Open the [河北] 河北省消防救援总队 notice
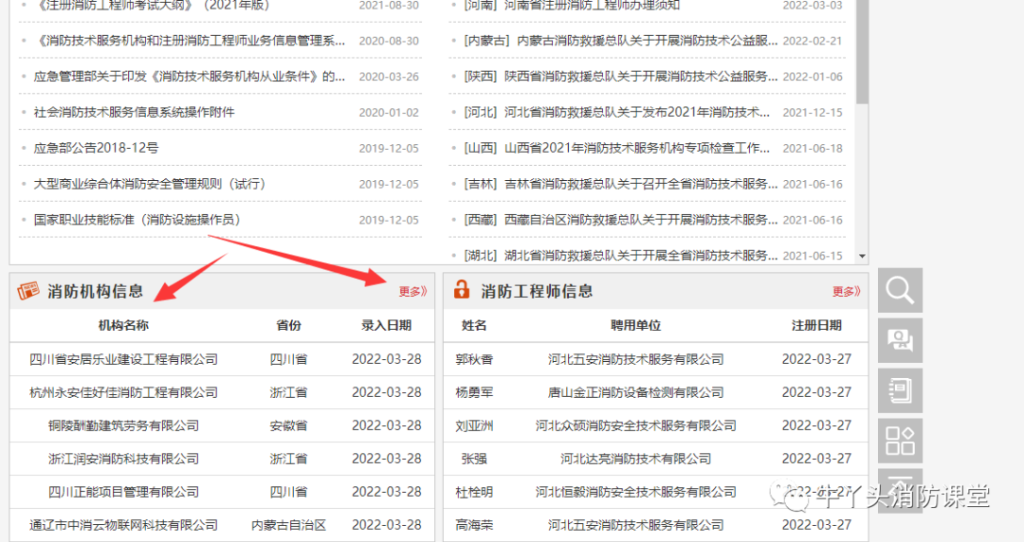The width and height of the screenshot is (1024, 542). pyautogui.click(x=617, y=113)
